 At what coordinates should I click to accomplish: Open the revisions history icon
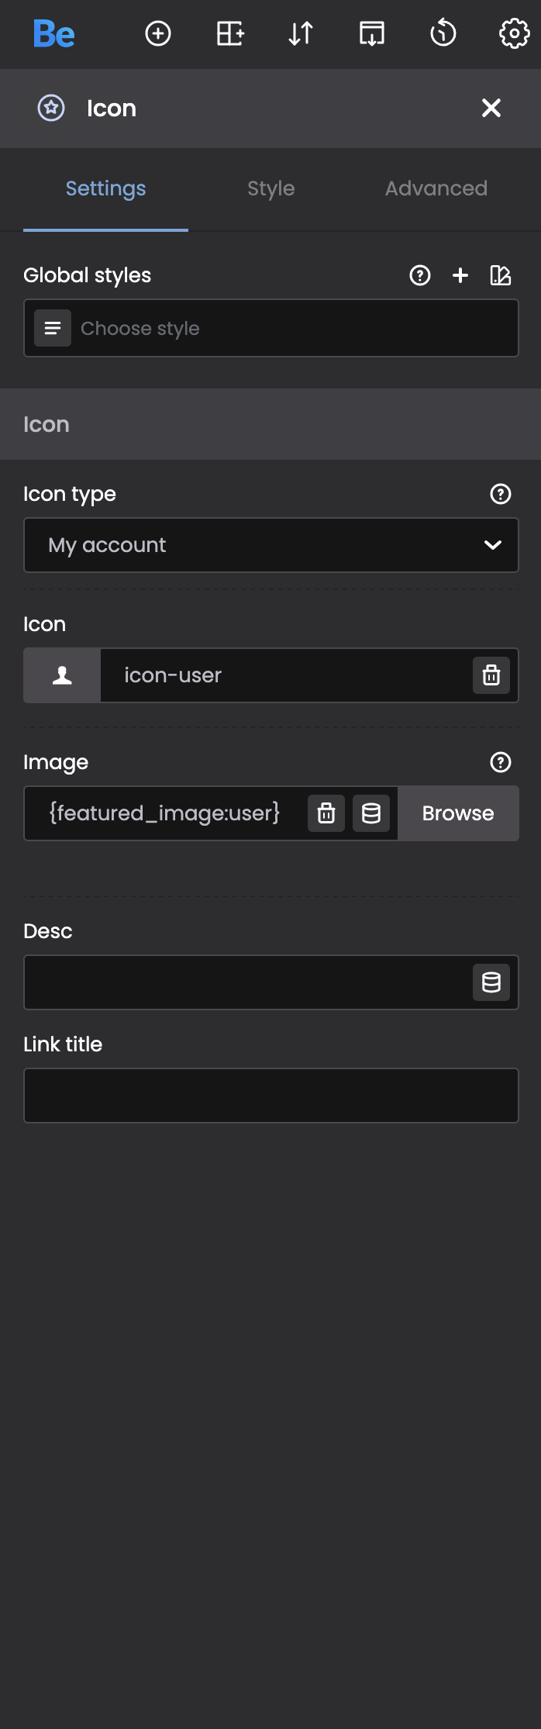coord(443,34)
